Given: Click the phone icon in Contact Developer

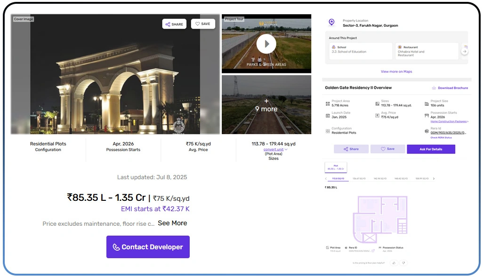Looking at the screenshot, I should pyautogui.click(x=116, y=246).
